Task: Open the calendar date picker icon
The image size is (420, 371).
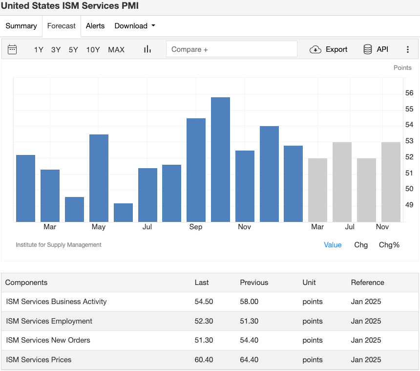Action: (x=12, y=49)
